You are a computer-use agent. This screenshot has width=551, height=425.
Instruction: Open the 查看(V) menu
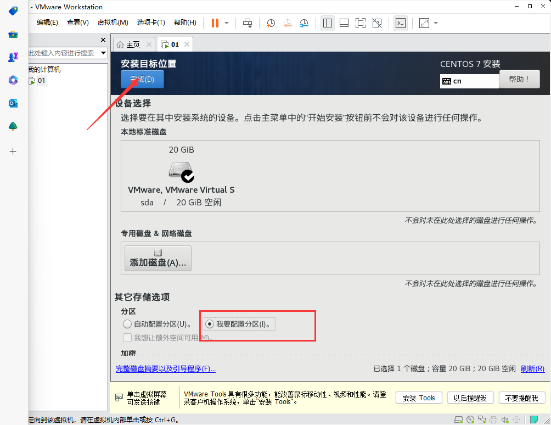tap(78, 23)
